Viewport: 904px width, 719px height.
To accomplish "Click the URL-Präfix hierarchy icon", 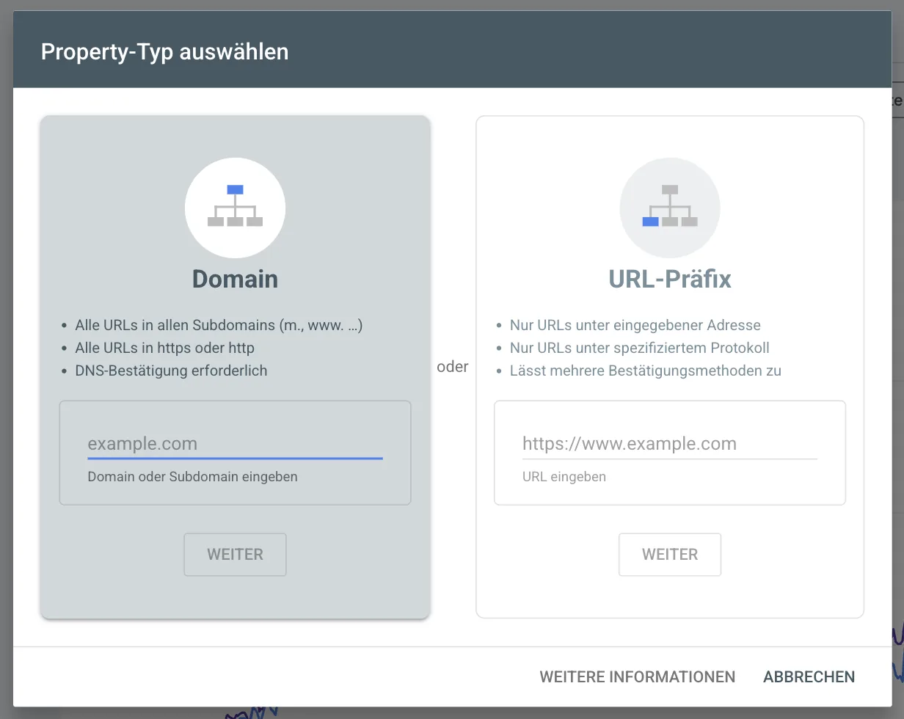I will coord(670,208).
